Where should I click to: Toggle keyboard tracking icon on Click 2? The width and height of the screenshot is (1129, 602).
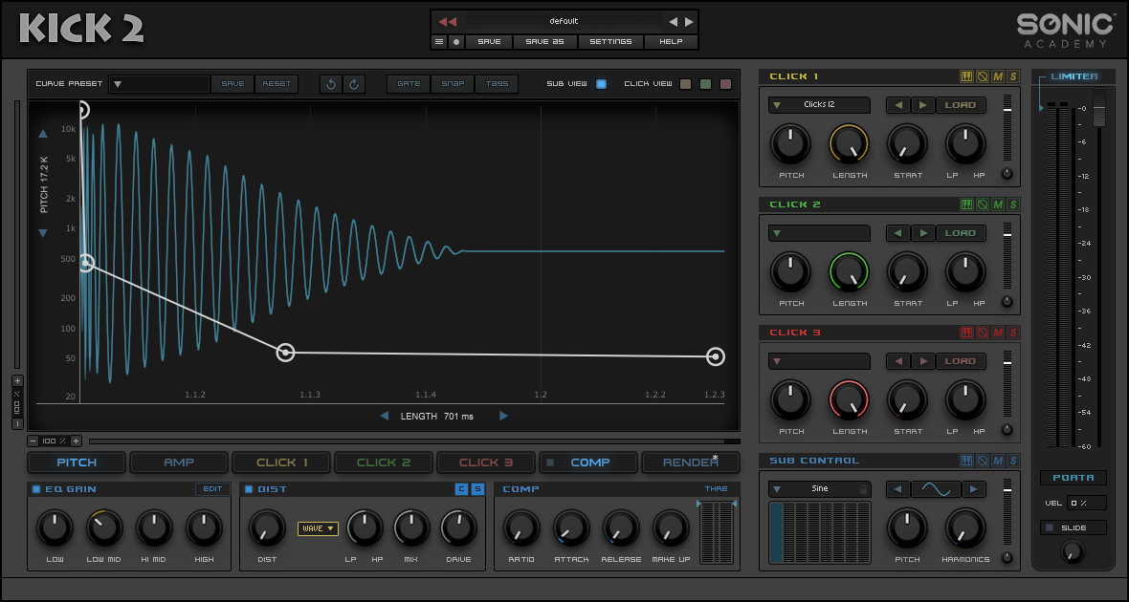pyautogui.click(x=966, y=205)
